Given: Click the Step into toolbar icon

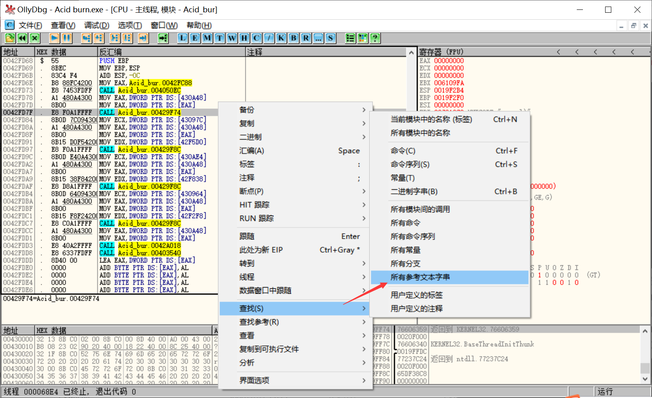Looking at the screenshot, I should point(86,38).
